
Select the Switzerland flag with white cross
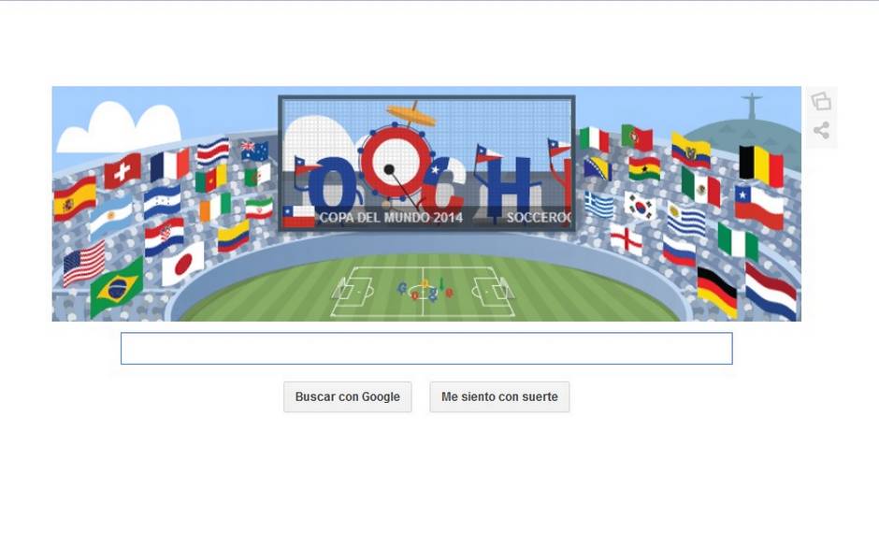(122, 170)
